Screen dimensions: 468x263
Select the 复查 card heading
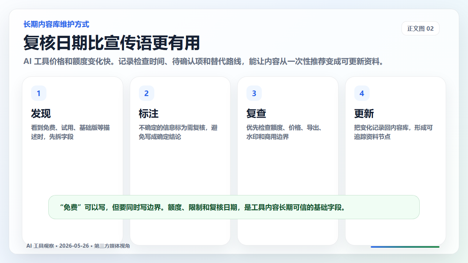click(x=256, y=114)
